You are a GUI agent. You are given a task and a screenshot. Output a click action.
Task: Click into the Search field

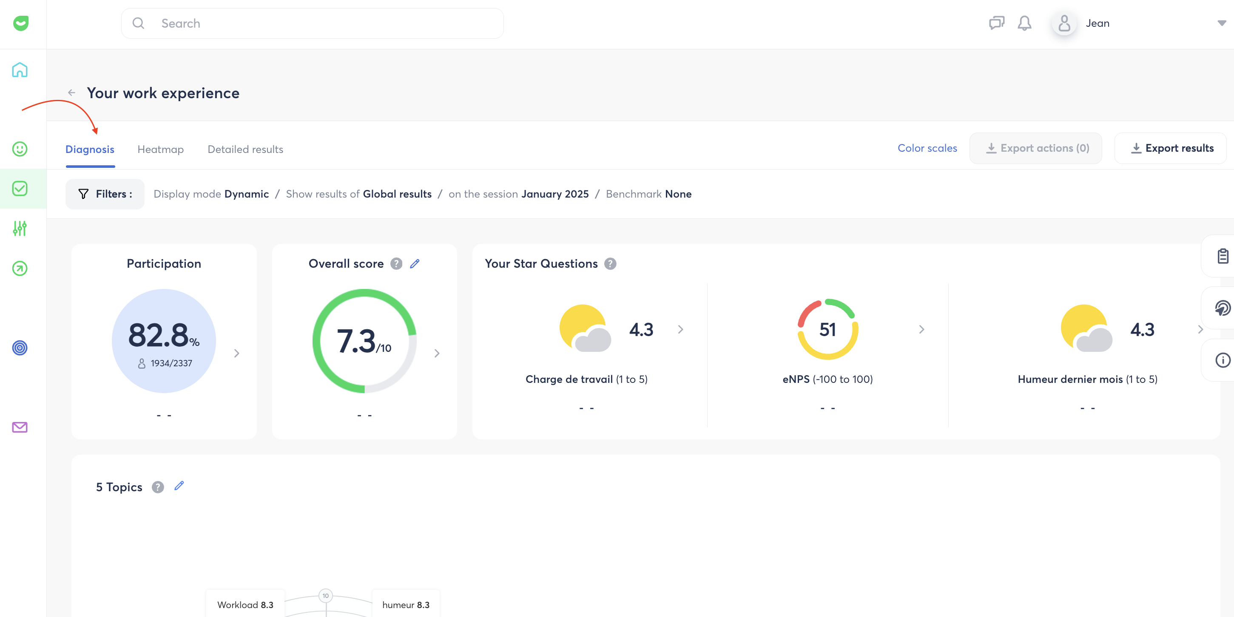[313, 23]
